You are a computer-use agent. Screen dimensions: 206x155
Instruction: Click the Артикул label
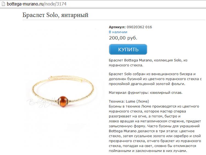[x=117, y=27]
